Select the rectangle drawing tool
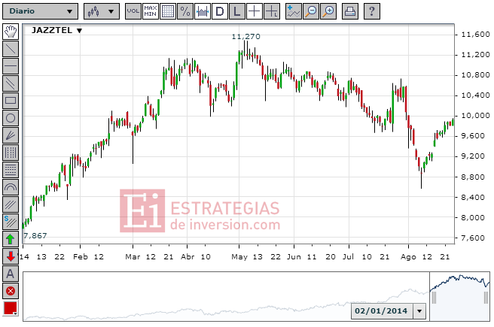The width and height of the screenshot is (494, 327). click(x=11, y=101)
